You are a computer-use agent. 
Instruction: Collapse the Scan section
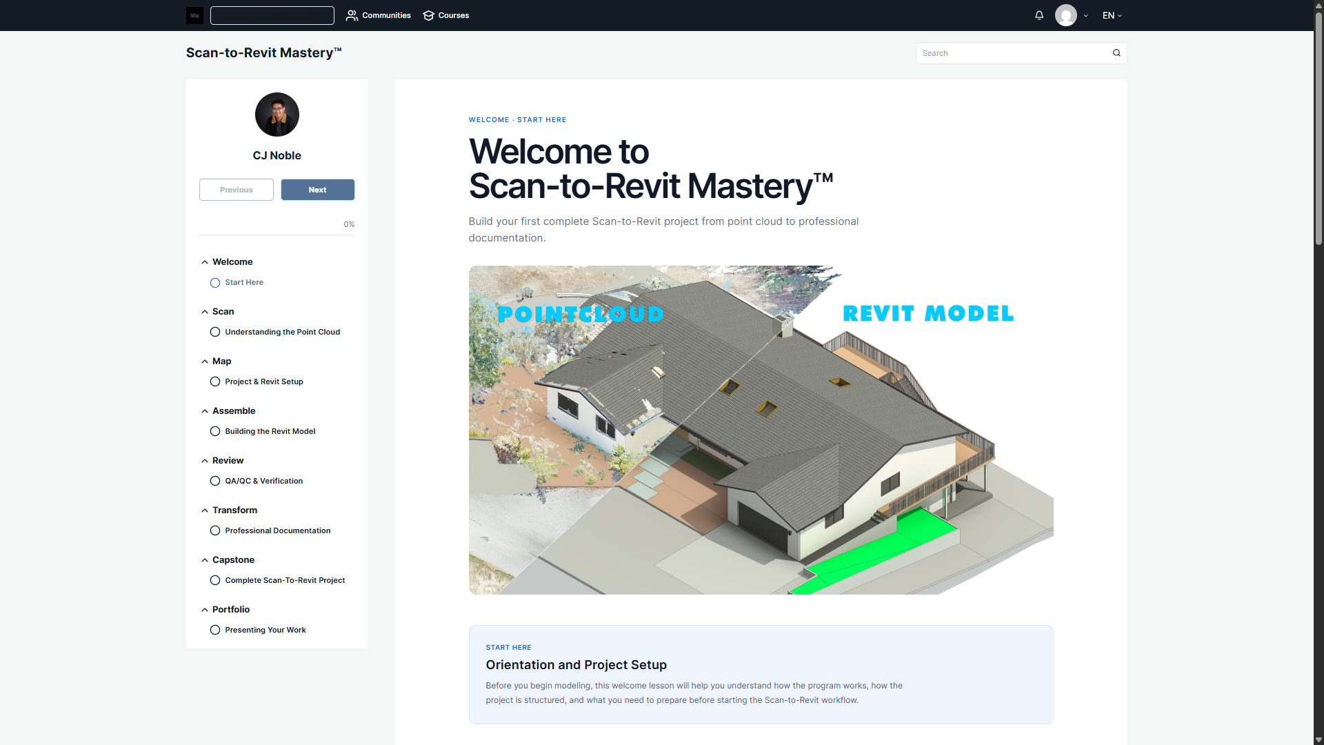tap(205, 312)
